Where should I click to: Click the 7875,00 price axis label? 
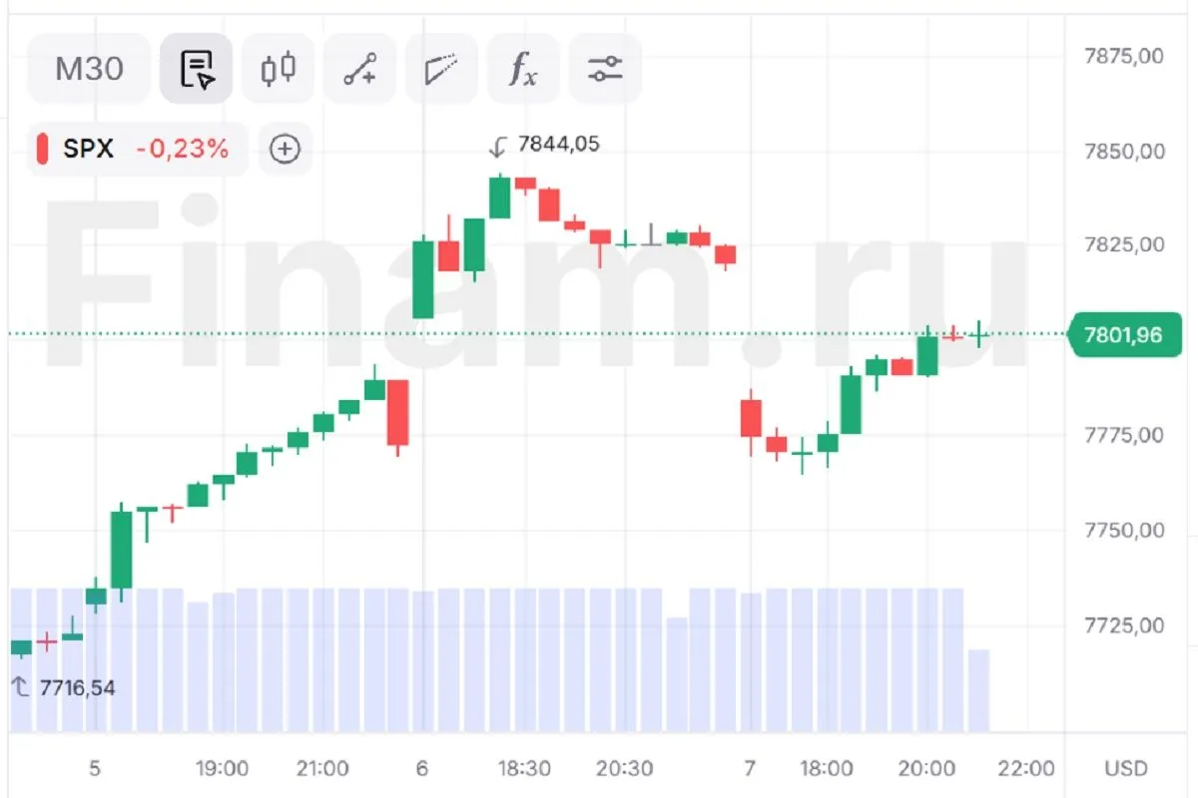1124,56
